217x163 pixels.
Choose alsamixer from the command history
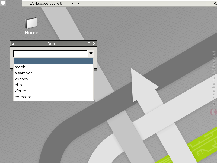pos(54,73)
